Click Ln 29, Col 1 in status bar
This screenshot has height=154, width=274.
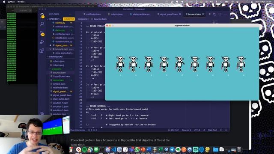(x=173, y=130)
